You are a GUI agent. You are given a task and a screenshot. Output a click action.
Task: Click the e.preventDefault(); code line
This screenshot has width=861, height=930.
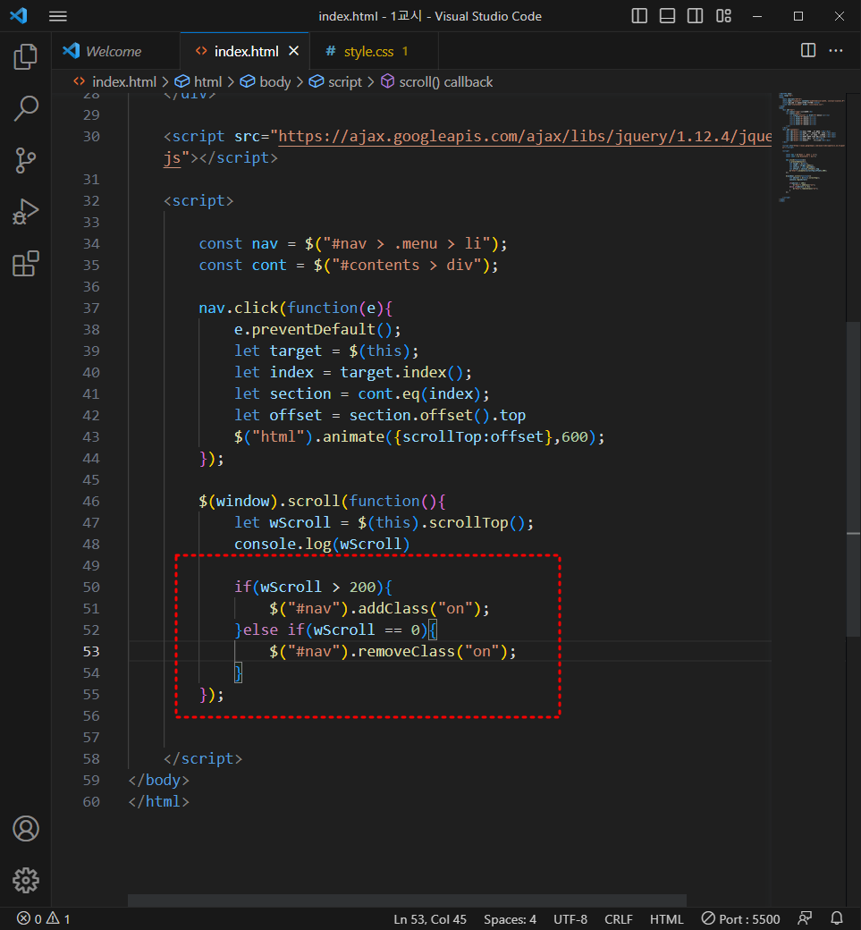(x=317, y=329)
